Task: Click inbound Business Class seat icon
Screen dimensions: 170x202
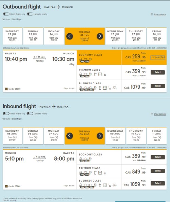Action: [x=109, y=185]
